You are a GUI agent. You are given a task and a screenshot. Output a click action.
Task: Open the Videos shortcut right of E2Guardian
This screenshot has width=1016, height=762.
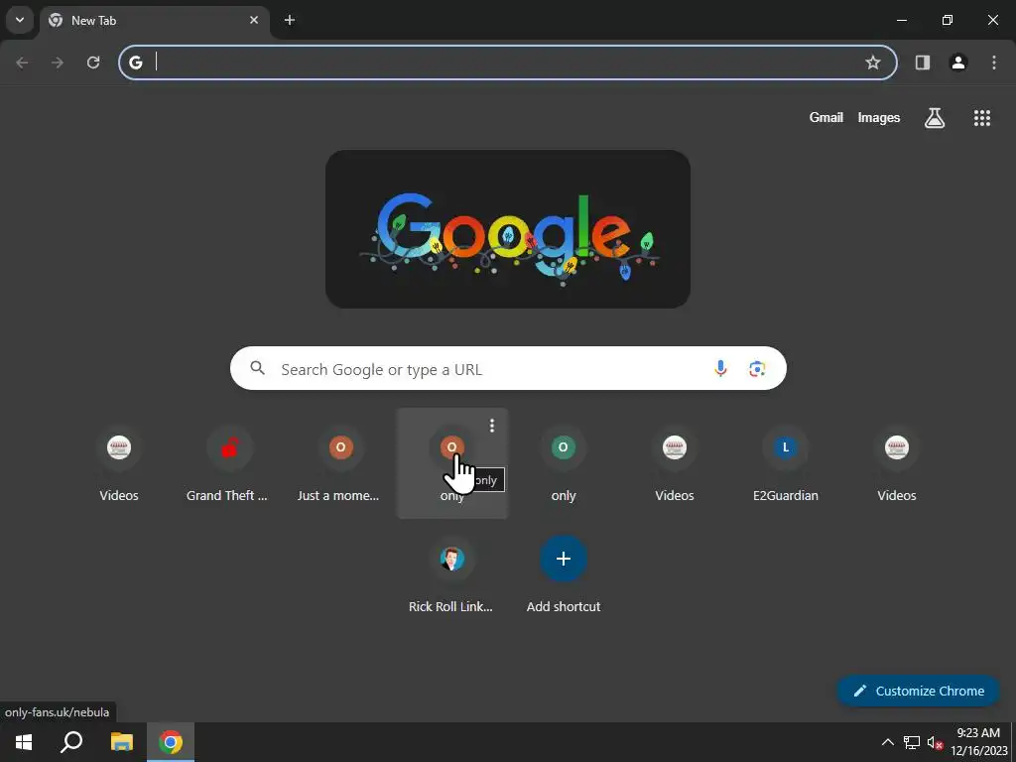click(x=897, y=463)
